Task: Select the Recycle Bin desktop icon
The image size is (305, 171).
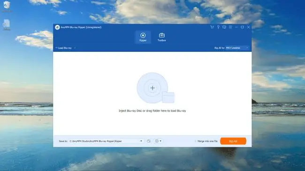Action: point(7,7)
